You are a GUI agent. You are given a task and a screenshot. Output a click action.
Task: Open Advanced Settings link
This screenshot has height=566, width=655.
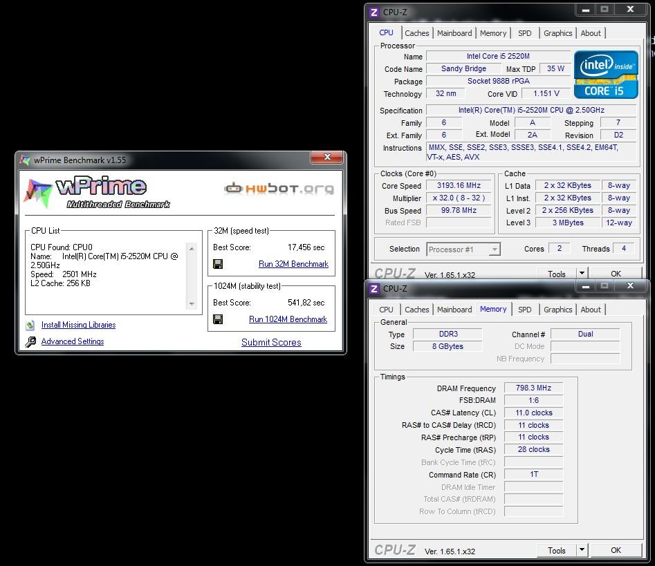point(73,341)
